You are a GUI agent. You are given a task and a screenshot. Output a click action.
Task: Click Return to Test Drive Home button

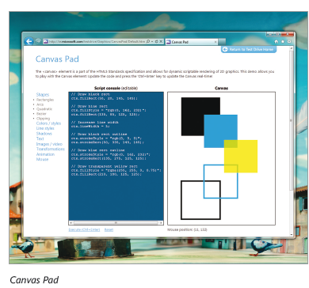point(249,49)
